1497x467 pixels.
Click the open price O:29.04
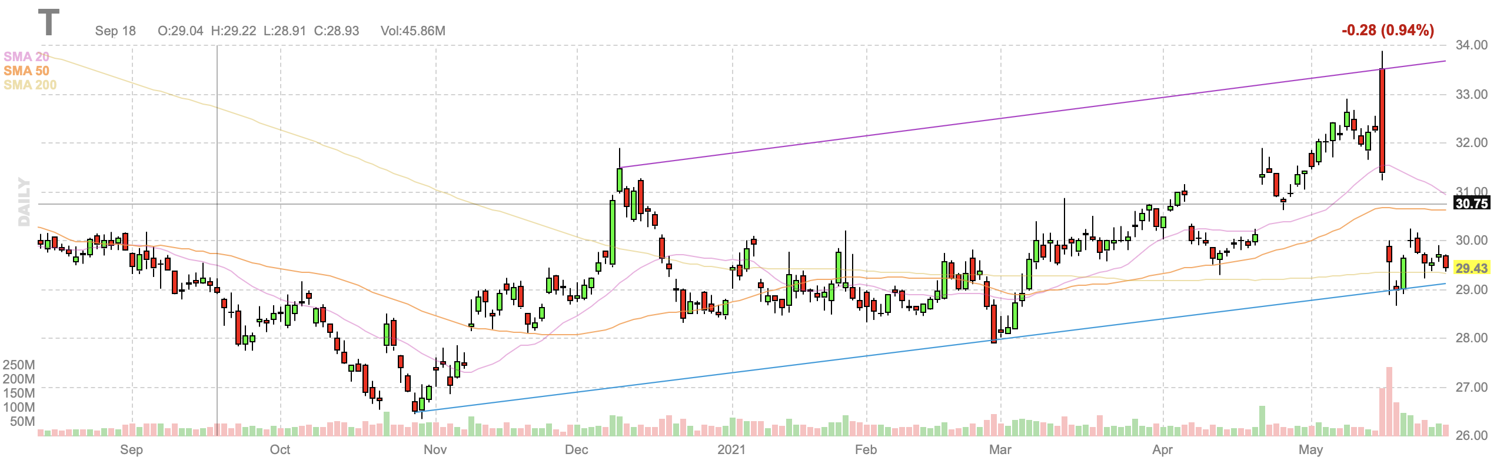tap(181, 31)
